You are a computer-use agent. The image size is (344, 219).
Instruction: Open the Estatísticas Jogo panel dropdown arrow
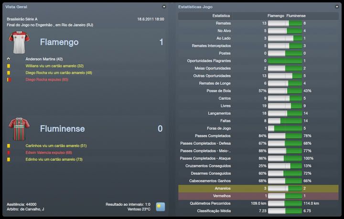point(337,7)
